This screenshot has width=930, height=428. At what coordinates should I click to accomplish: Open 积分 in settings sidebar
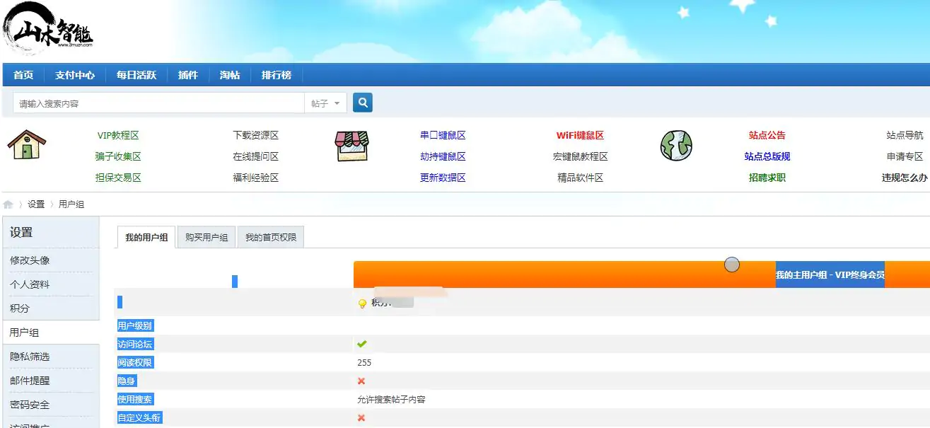(x=20, y=308)
